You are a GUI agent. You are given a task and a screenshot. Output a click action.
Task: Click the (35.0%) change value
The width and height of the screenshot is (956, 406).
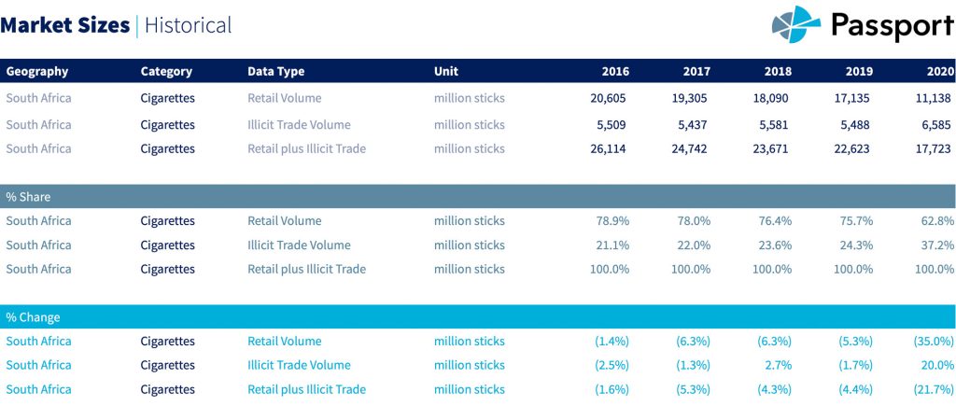pyautogui.click(x=932, y=342)
